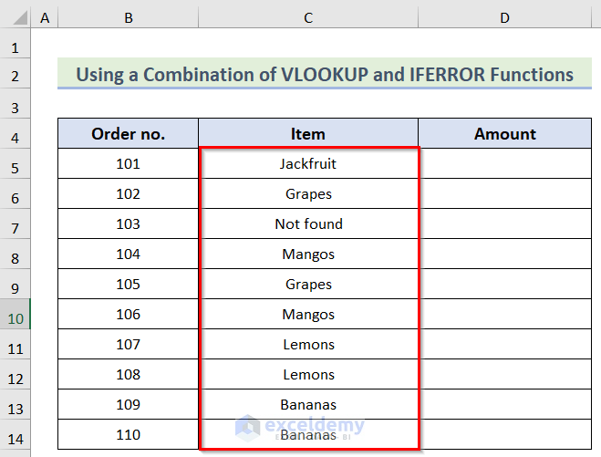Select the 'Jackfruit' cell
Screen dimensions: 601x457
308,164
